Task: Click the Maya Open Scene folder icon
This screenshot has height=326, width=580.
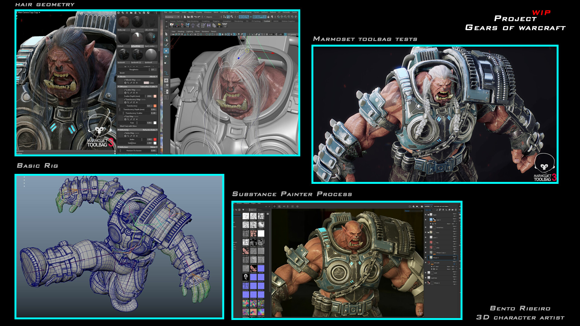Action: [x=188, y=17]
